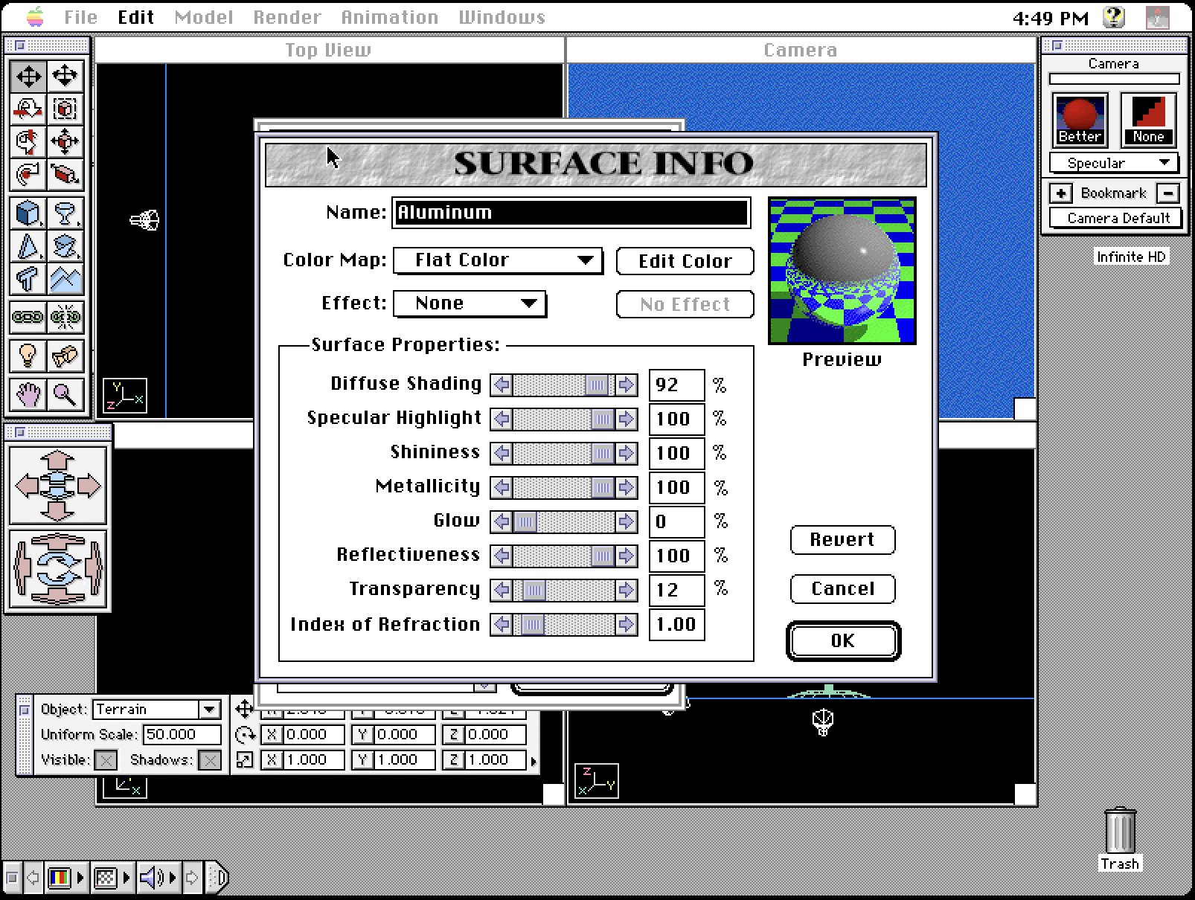Open the Render menu
The image size is (1195, 900).
tap(286, 16)
